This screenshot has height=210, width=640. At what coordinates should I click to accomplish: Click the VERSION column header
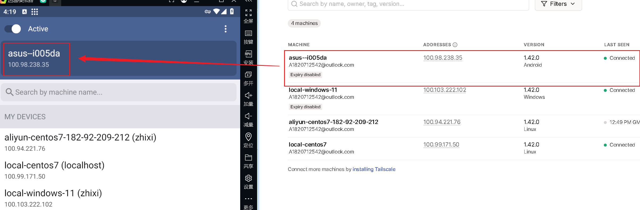click(534, 45)
